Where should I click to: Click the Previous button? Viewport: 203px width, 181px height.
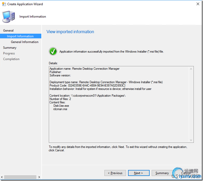115,173
